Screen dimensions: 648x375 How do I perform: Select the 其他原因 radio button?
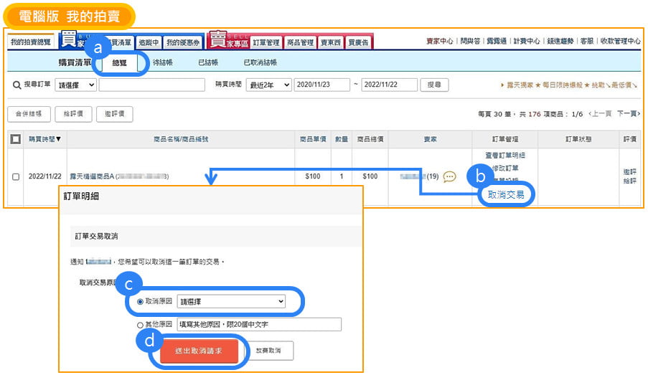(140, 325)
